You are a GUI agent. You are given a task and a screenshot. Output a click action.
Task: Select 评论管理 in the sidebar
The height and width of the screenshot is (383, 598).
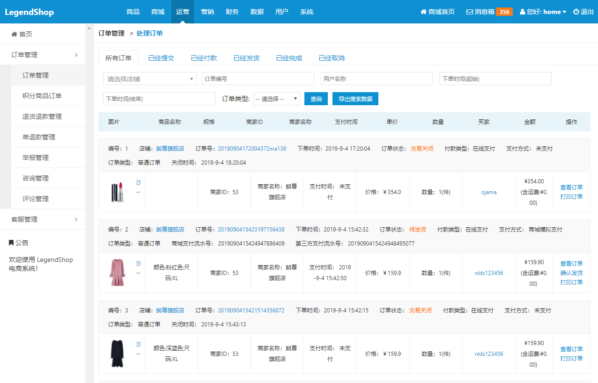tap(48, 199)
